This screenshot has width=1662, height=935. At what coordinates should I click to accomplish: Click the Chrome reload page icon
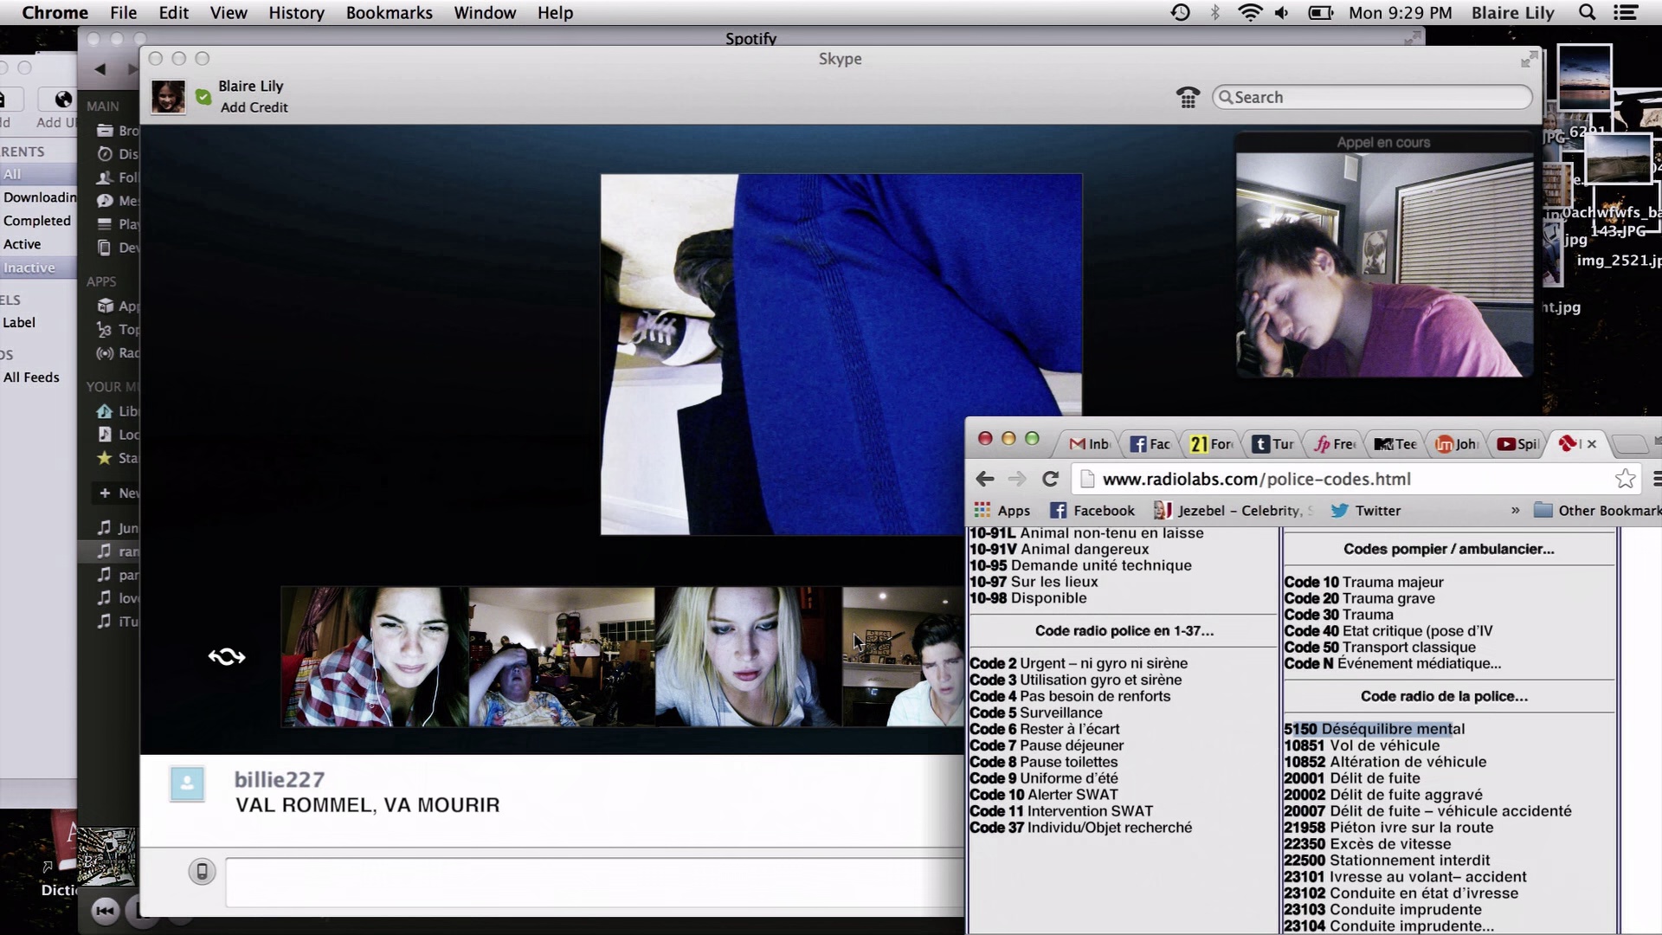point(1050,479)
